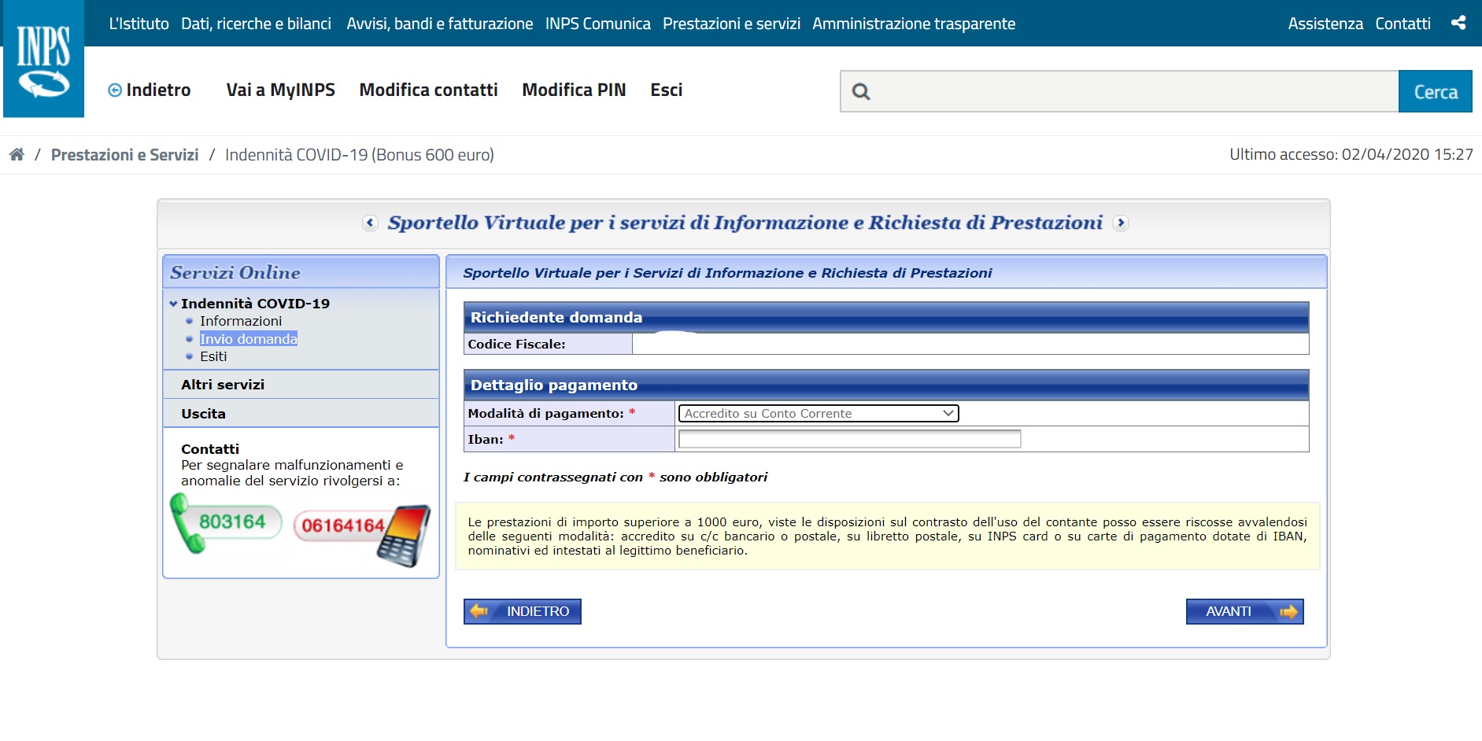
Task: Go back using the Indietro header link
Action: click(x=150, y=90)
